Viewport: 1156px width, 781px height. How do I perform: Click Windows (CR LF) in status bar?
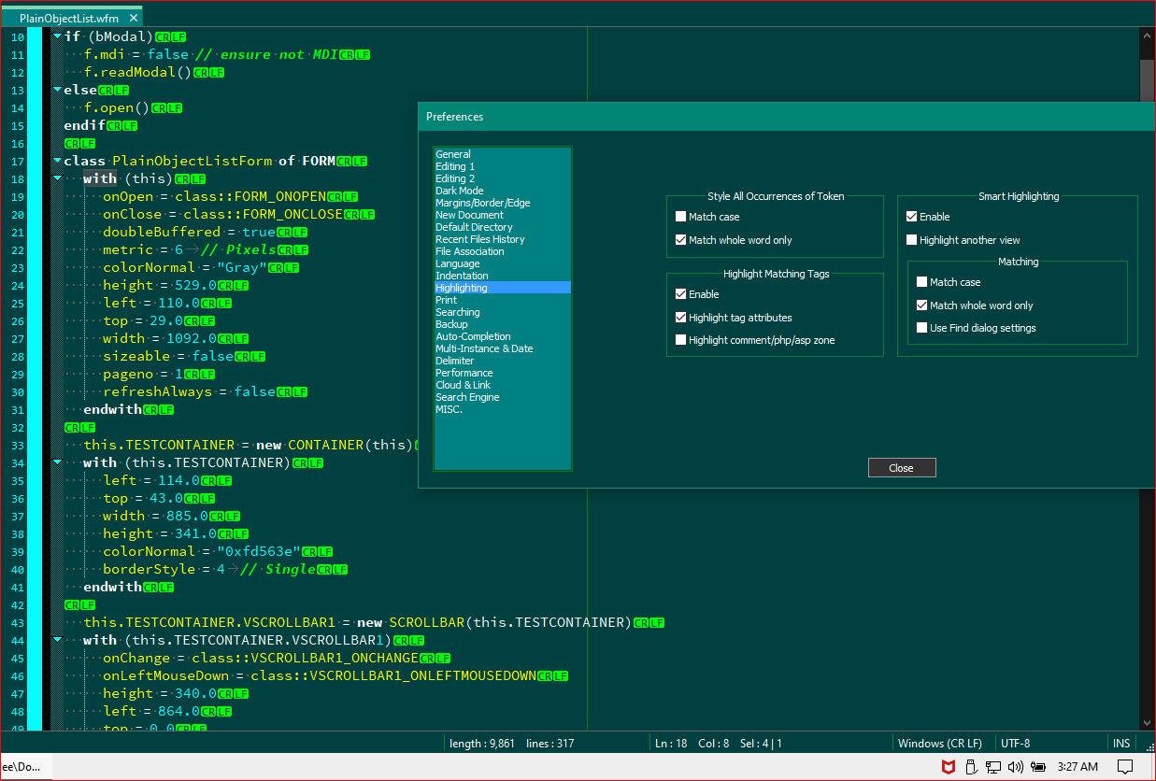tap(939, 744)
